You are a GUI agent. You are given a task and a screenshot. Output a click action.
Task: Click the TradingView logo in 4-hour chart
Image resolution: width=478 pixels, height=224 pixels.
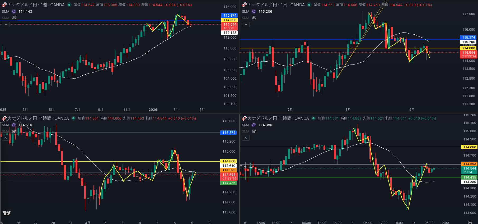pyautogui.click(x=7, y=213)
